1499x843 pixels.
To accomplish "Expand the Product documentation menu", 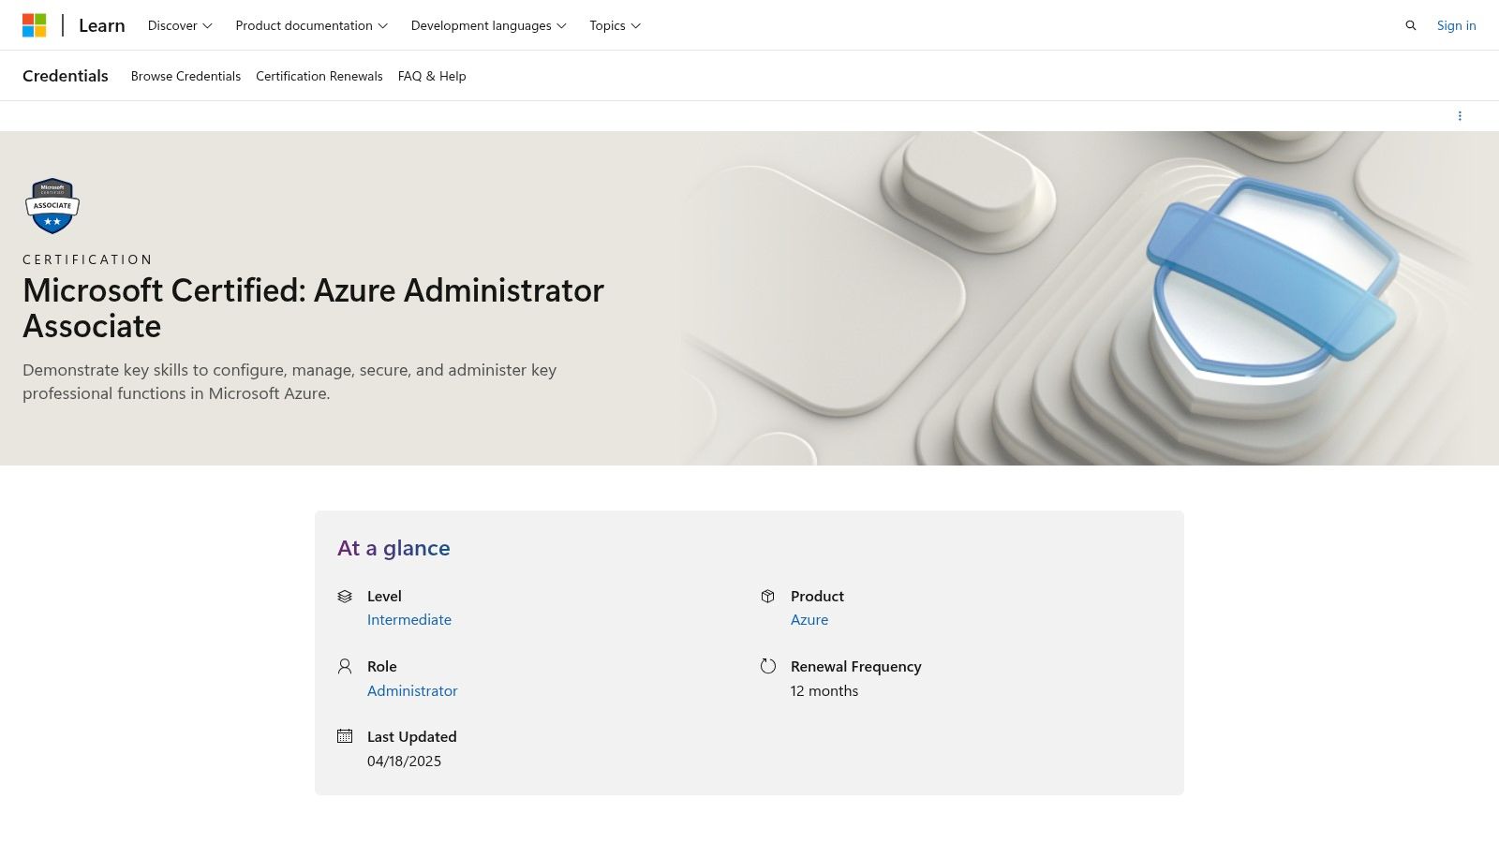I will 310,25.
